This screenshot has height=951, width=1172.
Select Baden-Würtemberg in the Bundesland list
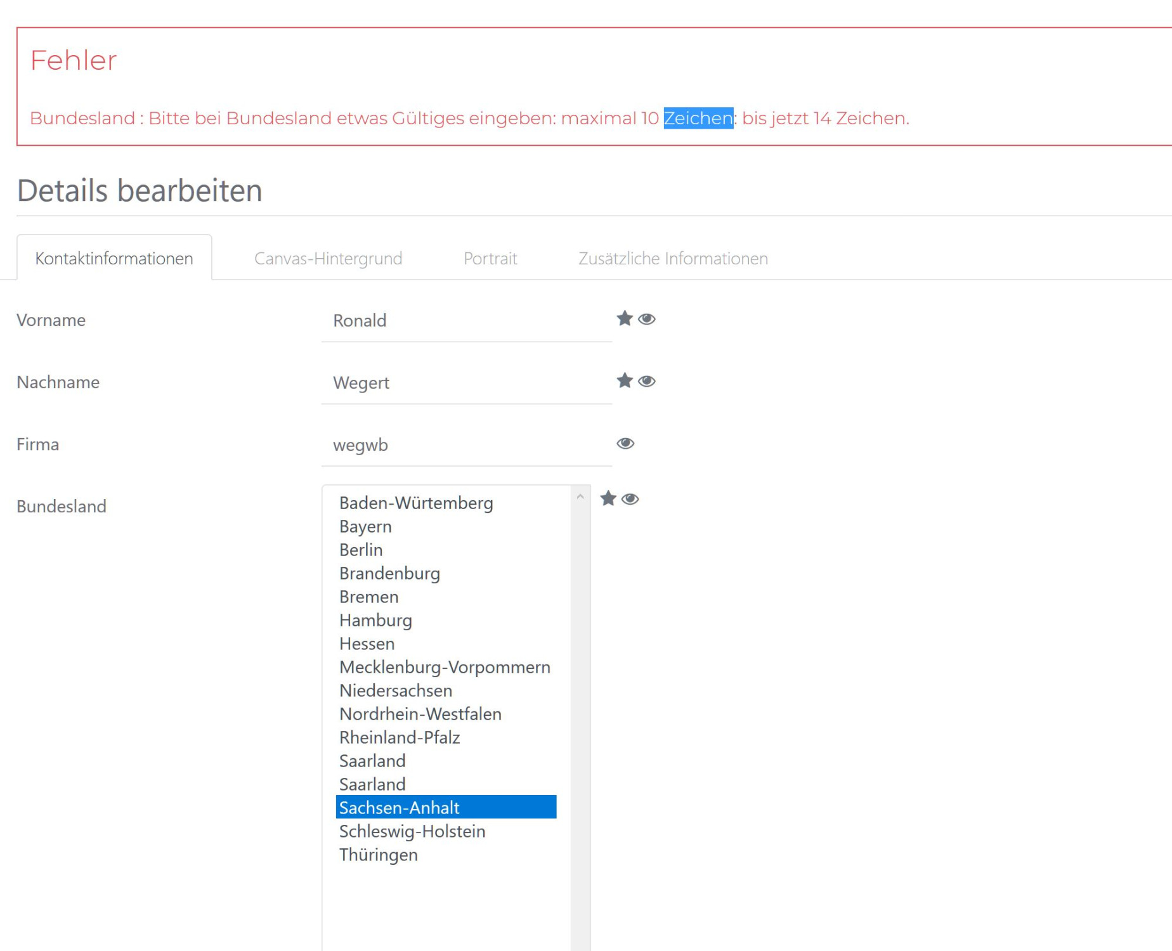(x=446, y=503)
